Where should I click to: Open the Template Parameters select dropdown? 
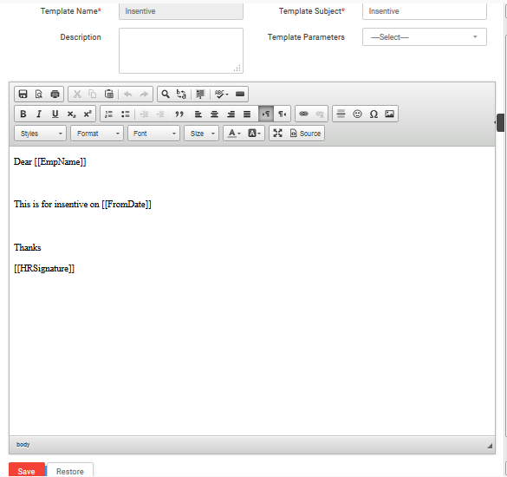424,37
